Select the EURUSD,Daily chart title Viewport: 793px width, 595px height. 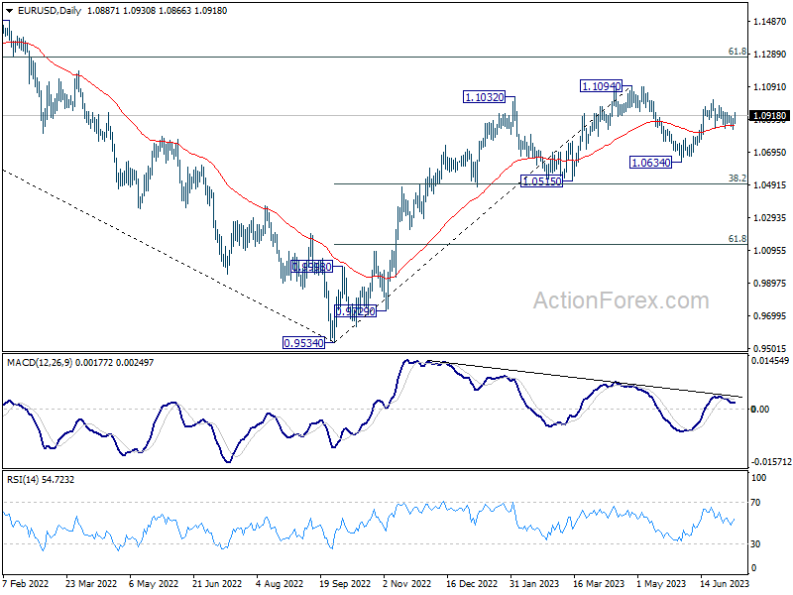click(50, 11)
